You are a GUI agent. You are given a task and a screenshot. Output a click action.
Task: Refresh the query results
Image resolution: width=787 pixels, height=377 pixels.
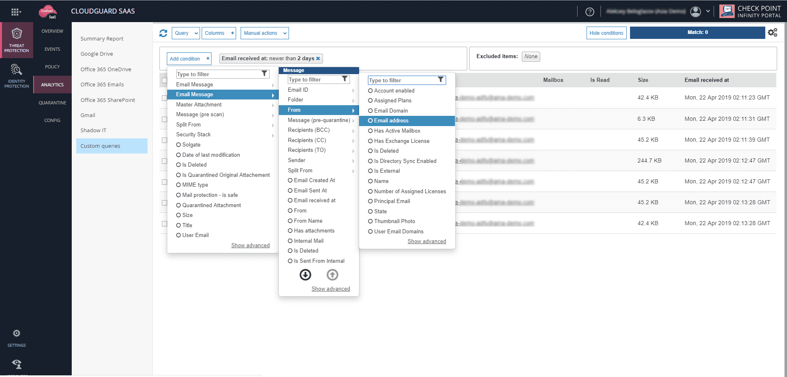pyautogui.click(x=163, y=33)
